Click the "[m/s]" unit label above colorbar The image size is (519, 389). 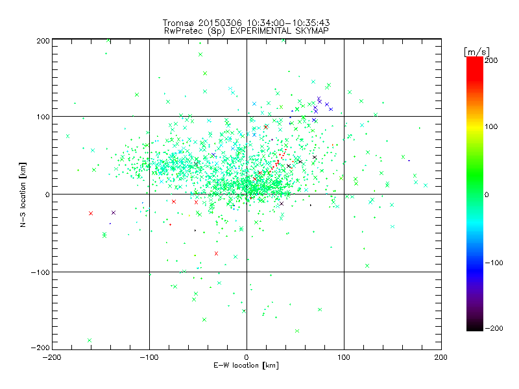coord(477,52)
